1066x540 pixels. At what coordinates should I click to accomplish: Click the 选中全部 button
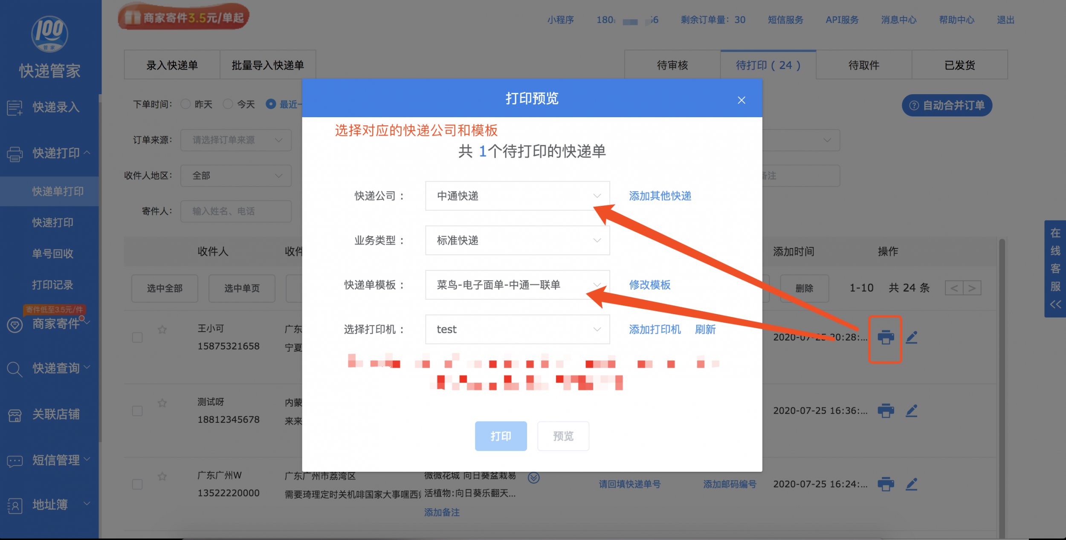tap(165, 288)
